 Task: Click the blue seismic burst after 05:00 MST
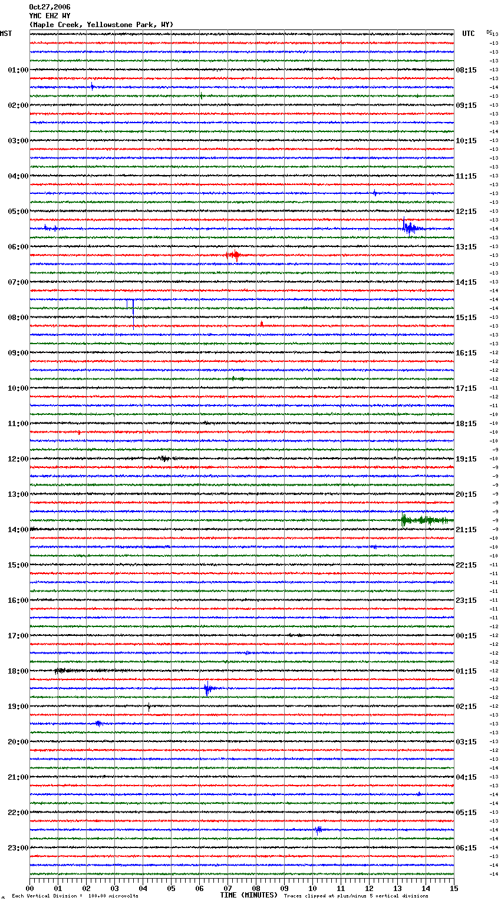411,227
